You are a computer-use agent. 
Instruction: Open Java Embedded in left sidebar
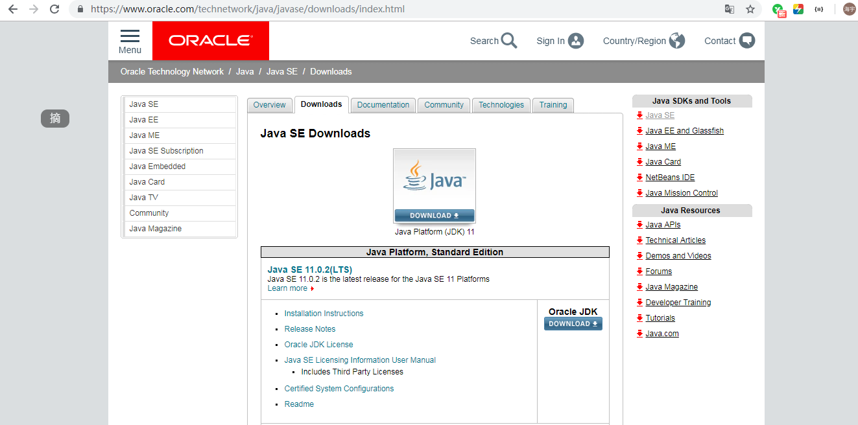pyautogui.click(x=180, y=167)
